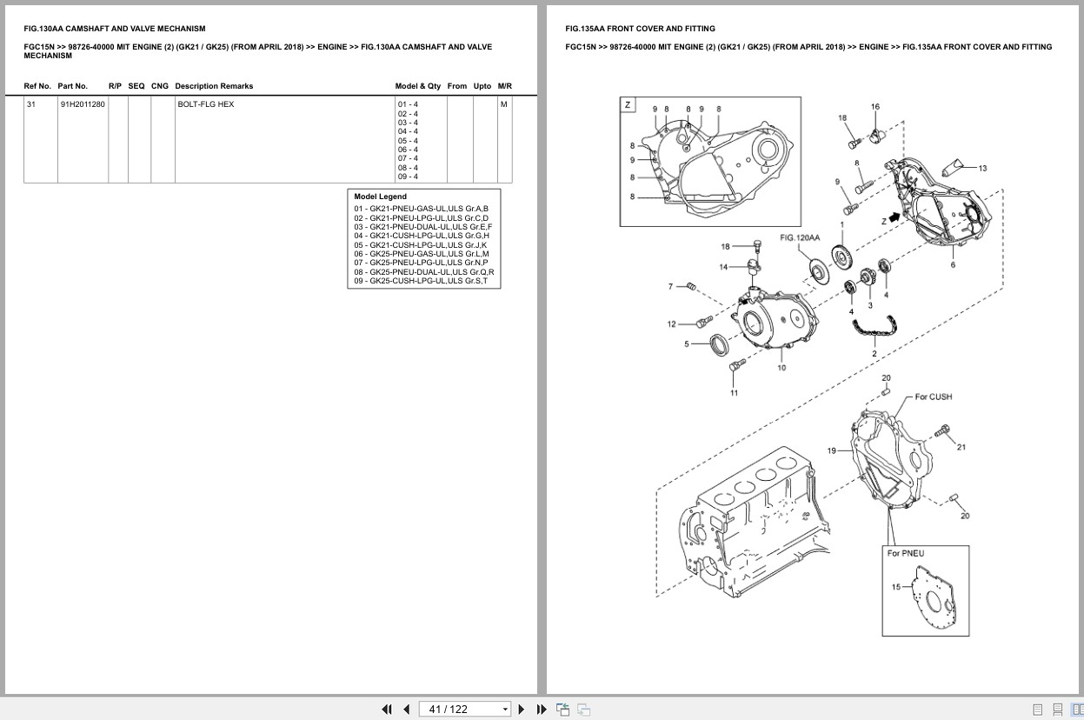Click FIG.135AA FRONT COVER AND FITTING heading
Image resolution: width=1084 pixels, height=720 pixels.
640,29
